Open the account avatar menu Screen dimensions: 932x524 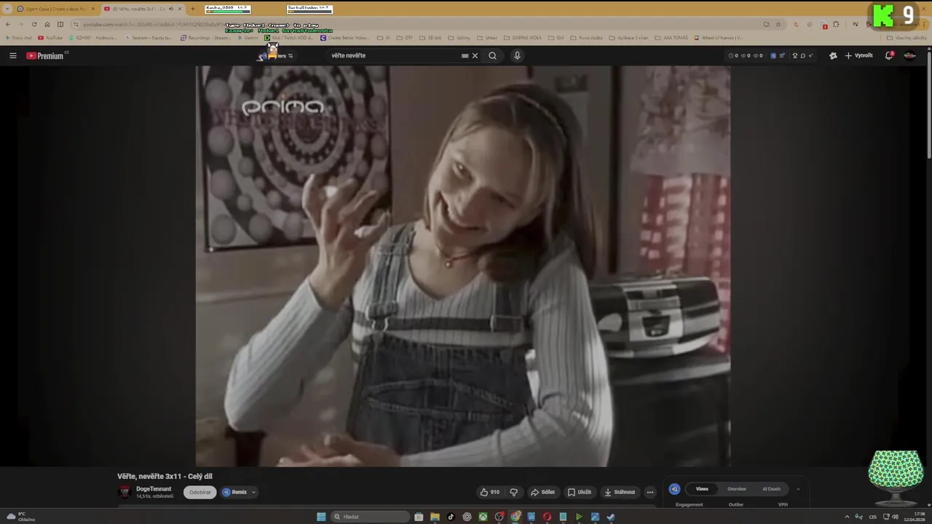[x=909, y=55]
